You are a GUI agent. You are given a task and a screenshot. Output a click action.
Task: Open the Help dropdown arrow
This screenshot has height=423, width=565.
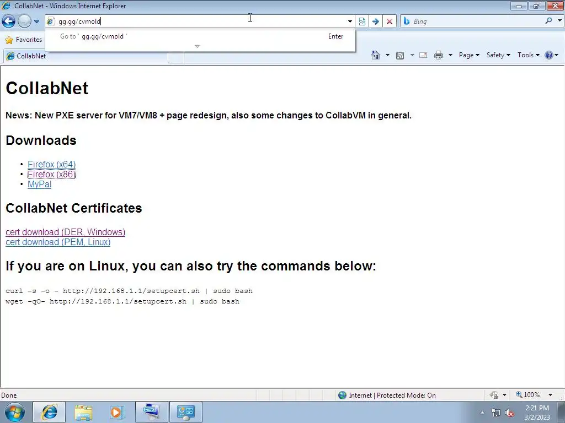pos(557,56)
